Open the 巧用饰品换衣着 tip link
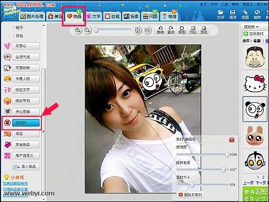The width and height of the screenshot is (269, 202). tap(16, 189)
